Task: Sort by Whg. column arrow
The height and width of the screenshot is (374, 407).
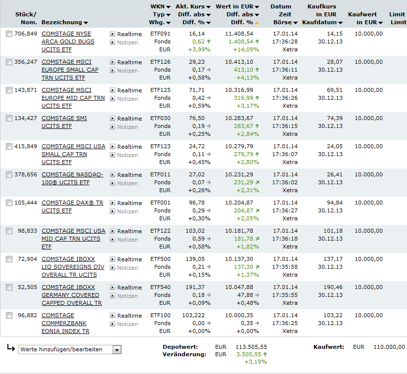Action: click(168, 23)
